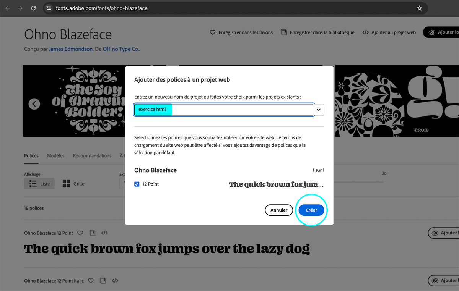
Task: Click the </> icon next to Ohno Blazeface 12 Point Italic
Action: click(115, 280)
